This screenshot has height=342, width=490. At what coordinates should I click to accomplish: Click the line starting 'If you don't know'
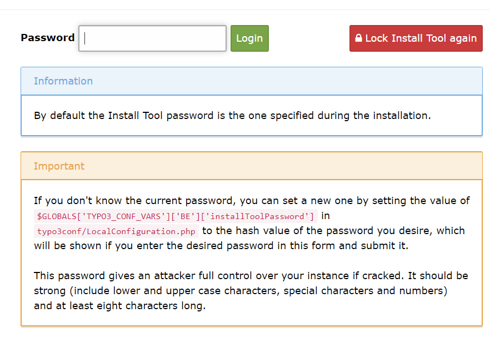tap(252, 201)
